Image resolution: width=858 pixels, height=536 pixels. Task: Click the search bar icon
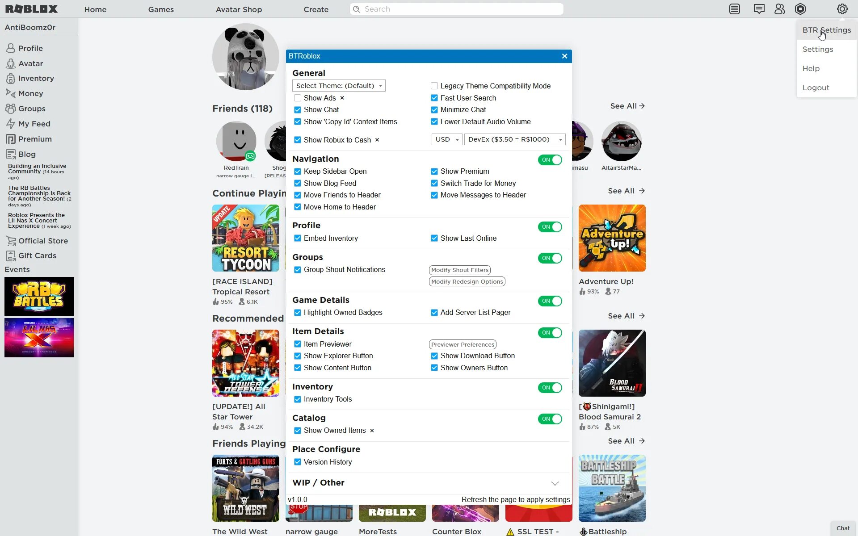point(357,8)
